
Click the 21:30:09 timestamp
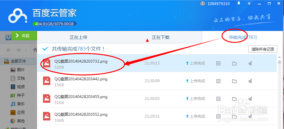point(152,81)
